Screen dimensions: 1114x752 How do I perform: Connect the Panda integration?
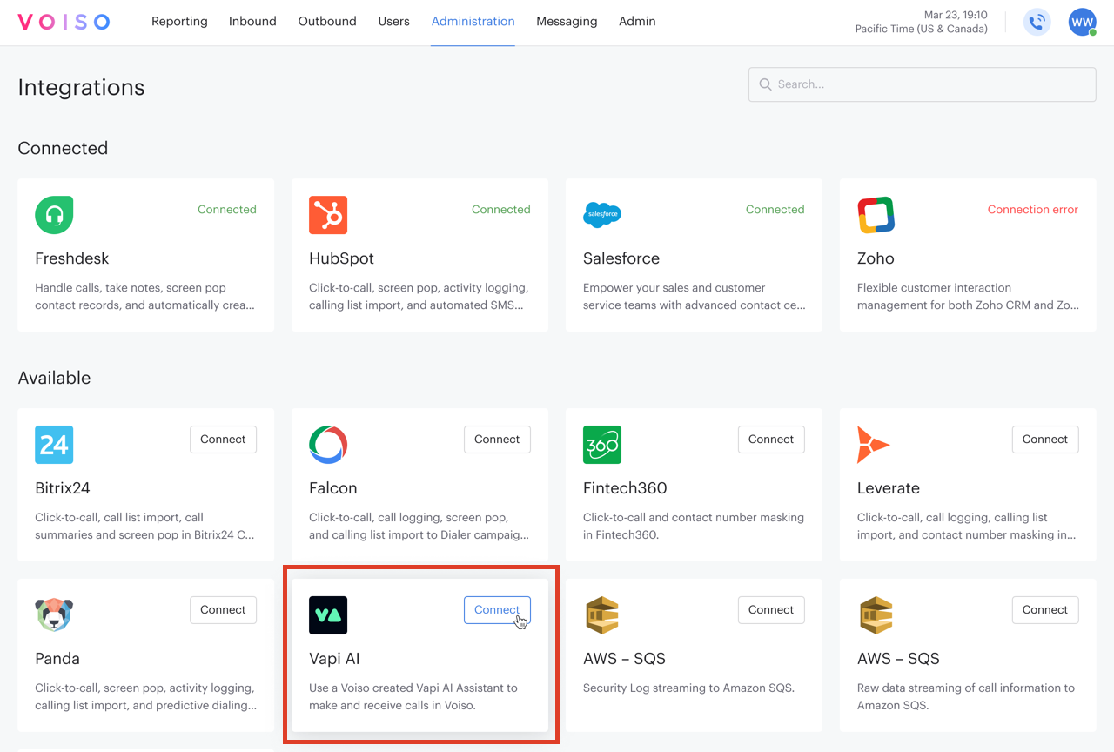click(223, 609)
